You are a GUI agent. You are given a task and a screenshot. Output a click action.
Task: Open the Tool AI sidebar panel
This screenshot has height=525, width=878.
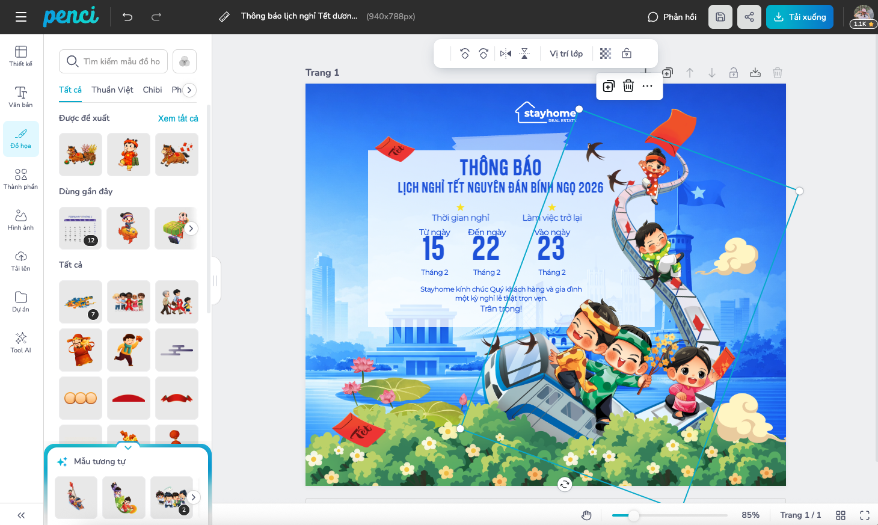21,342
